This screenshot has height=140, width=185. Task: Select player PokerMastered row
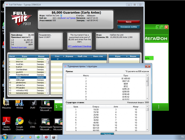27,75
